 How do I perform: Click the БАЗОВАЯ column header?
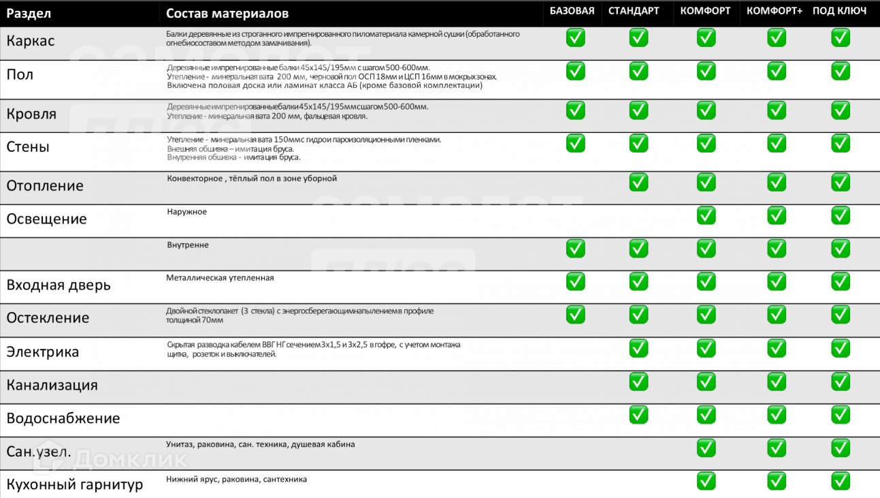[x=572, y=11]
